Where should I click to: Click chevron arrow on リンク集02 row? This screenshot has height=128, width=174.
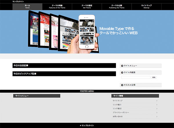[x=157, y=109]
